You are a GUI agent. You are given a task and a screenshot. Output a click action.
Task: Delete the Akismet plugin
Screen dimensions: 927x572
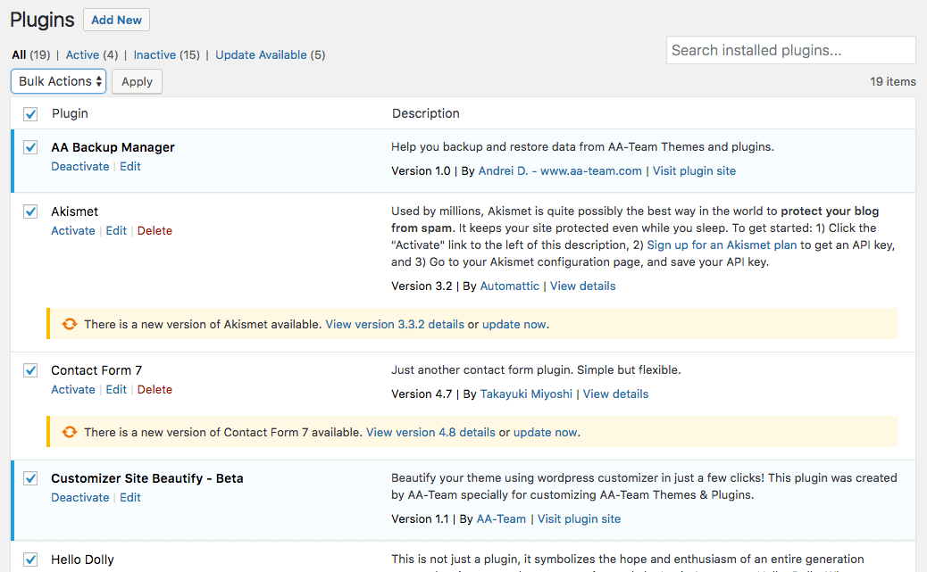tap(154, 231)
